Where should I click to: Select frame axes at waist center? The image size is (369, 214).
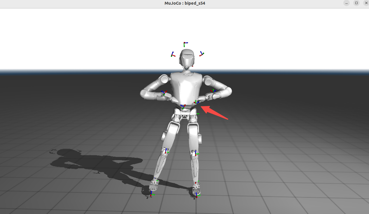[183, 107]
